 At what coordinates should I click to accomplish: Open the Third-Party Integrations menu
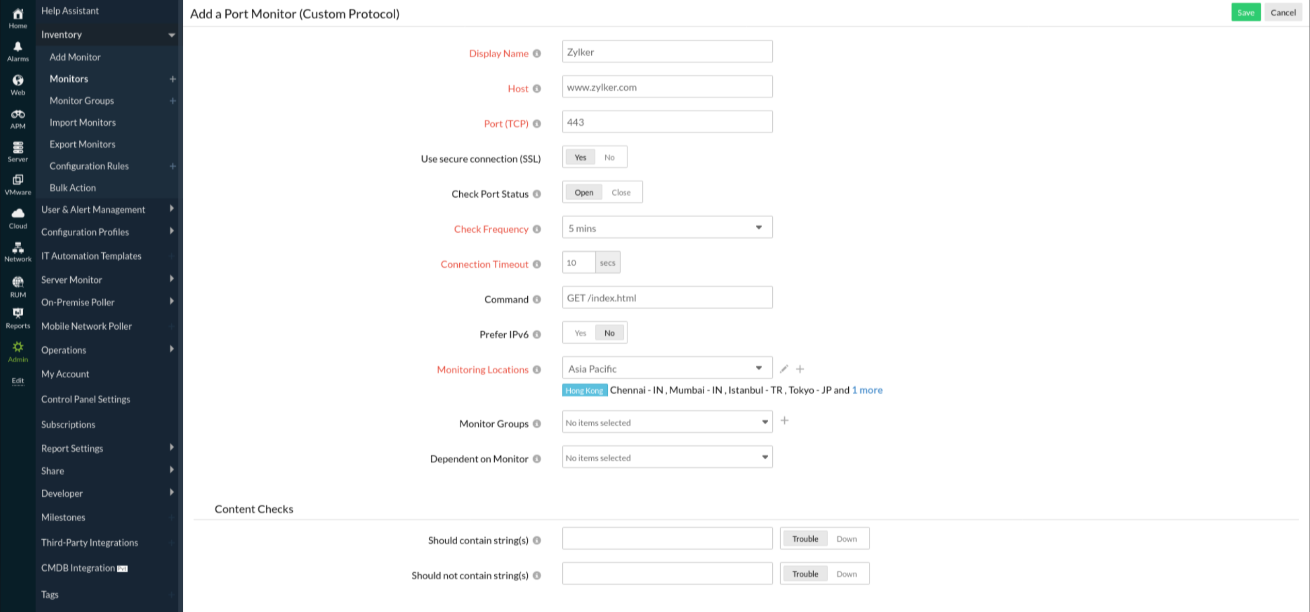tap(89, 542)
